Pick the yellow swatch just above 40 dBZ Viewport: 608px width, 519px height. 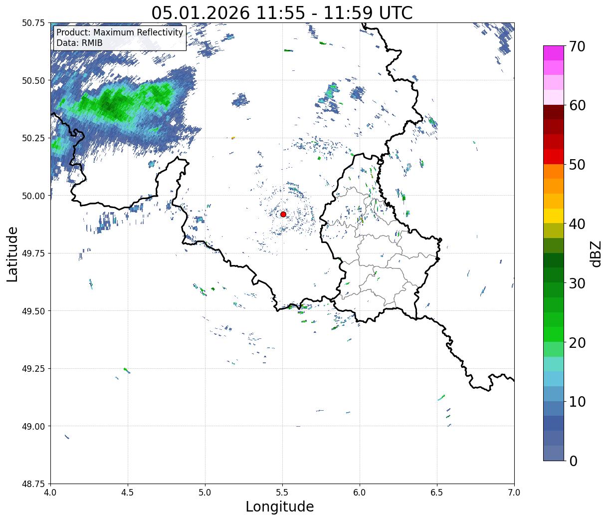(554, 216)
